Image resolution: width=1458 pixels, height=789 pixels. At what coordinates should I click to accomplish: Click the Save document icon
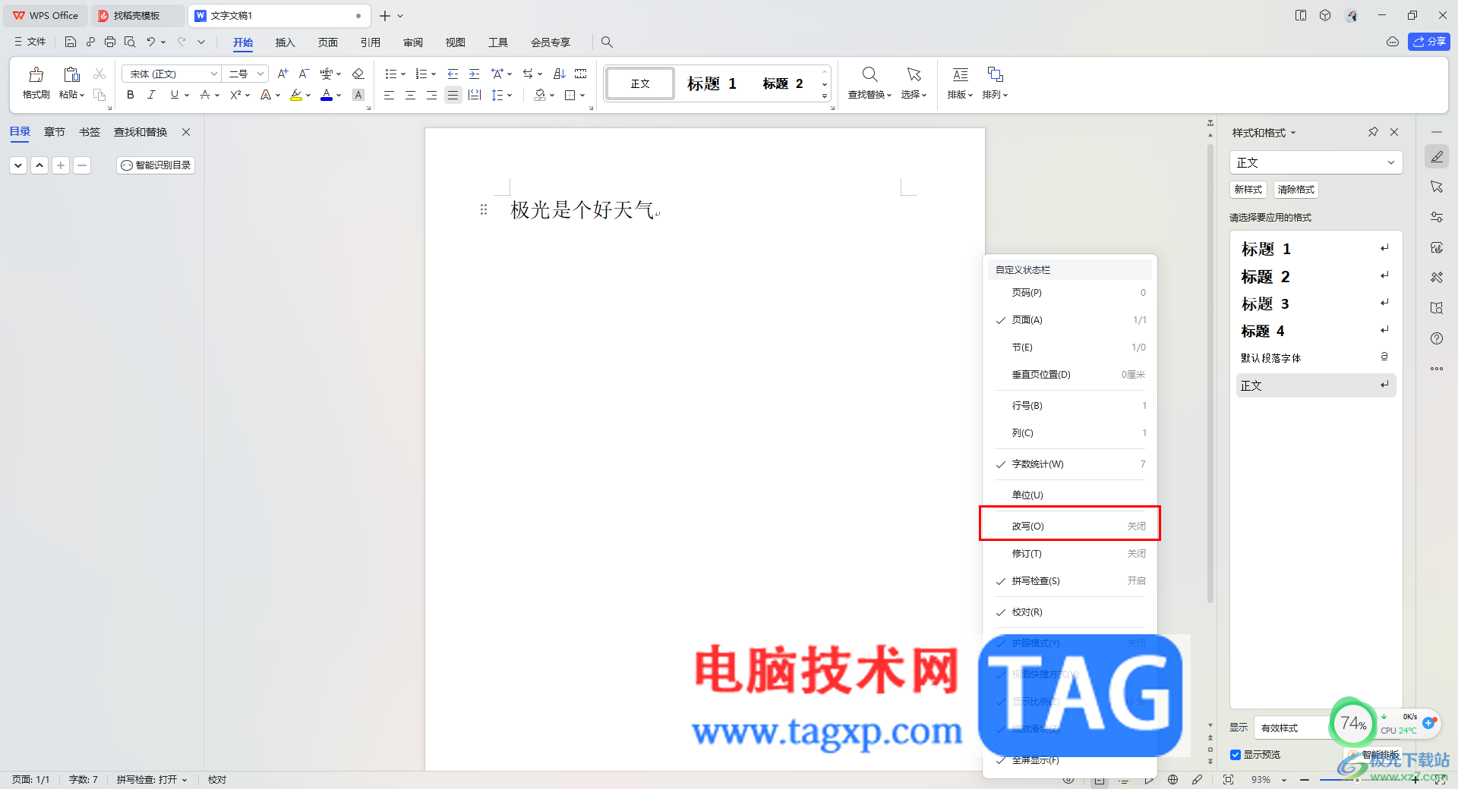point(71,42)
